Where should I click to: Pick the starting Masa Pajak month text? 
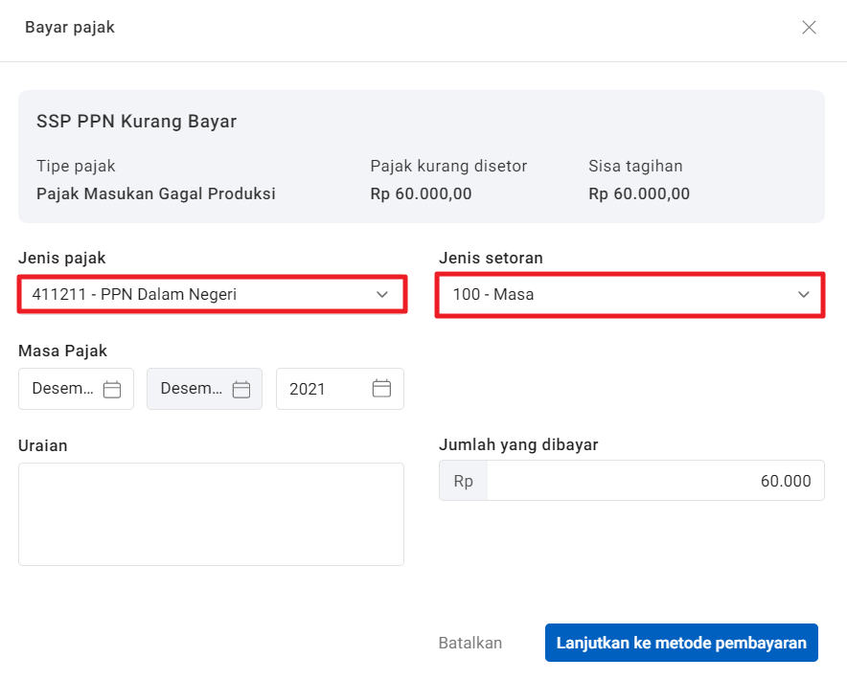point(62,388)
